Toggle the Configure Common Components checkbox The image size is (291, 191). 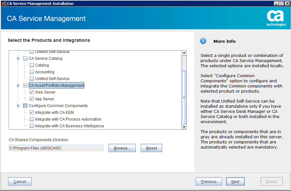pyautogui.click(x=25, y=106)
